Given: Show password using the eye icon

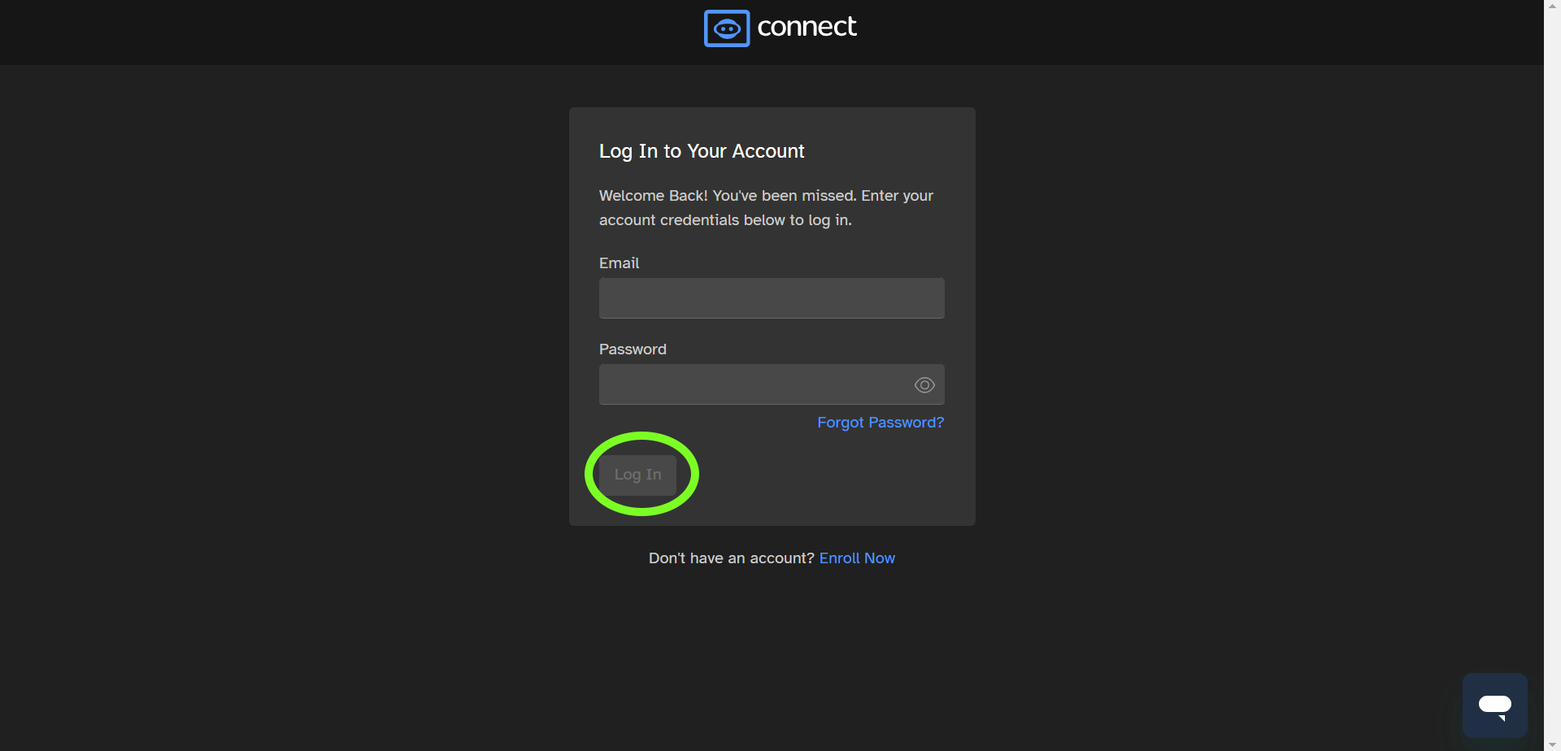Looking at the screenshot, I should [924, 385].
